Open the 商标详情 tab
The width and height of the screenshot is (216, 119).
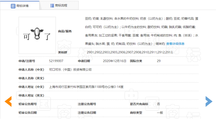coord(20,6)
